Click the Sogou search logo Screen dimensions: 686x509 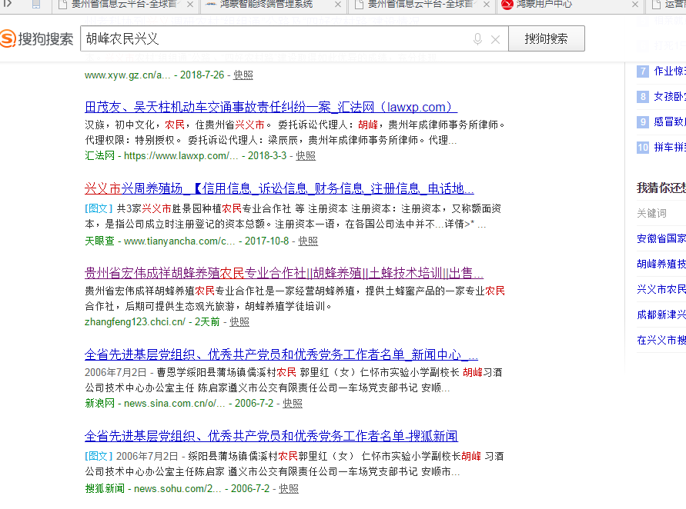[37, 38]
